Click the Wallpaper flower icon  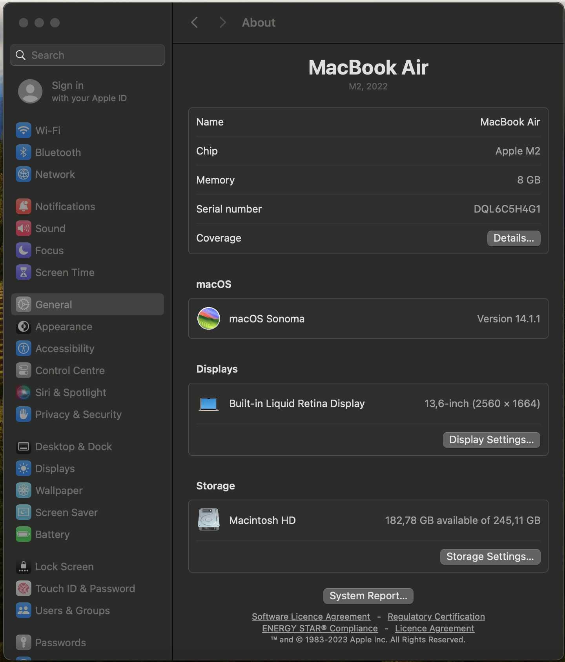(24, 490)
